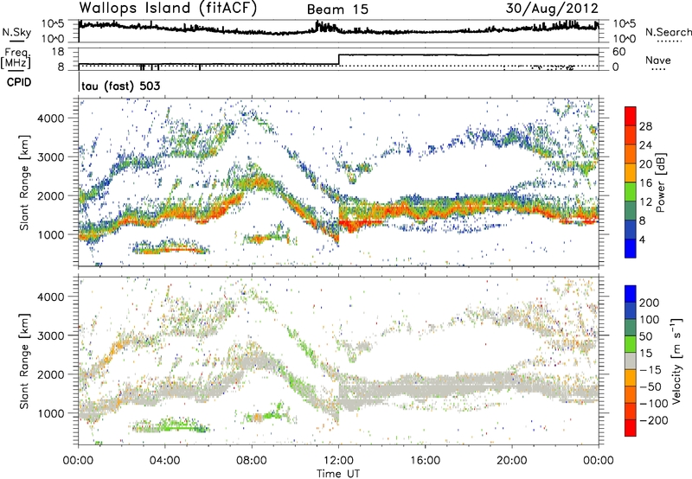Screen dimensions: 692x479
Task: Click the "Time UT" axis title
Action: point(338,474)
